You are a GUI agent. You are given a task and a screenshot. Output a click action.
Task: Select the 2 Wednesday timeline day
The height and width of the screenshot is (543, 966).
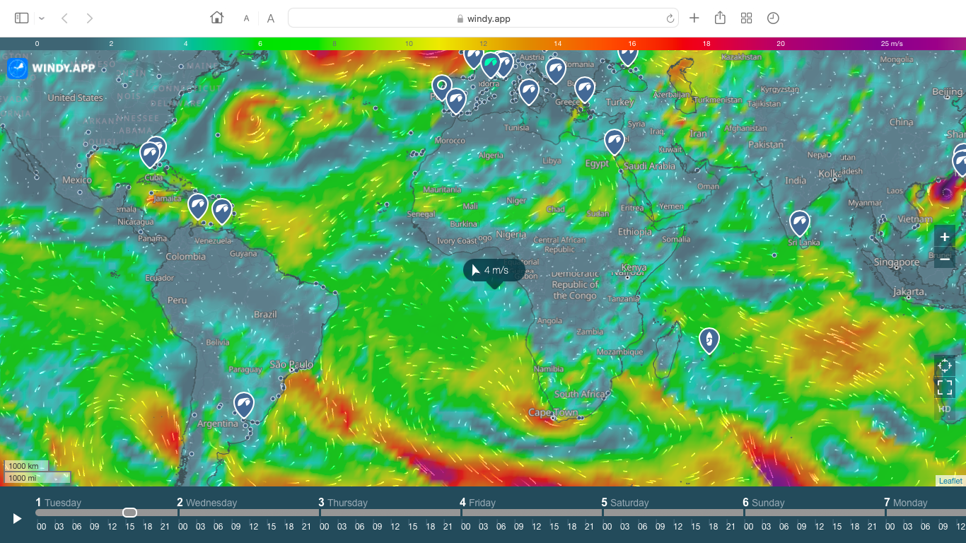(205, 503)
